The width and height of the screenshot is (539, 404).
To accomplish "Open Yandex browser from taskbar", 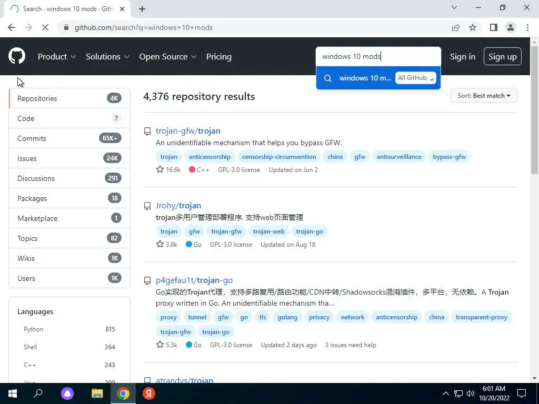I will [x=149, y=393].
